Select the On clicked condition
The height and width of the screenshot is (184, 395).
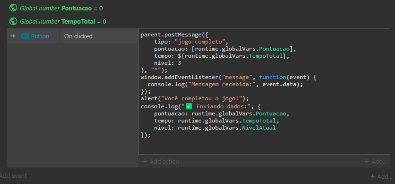78,36
